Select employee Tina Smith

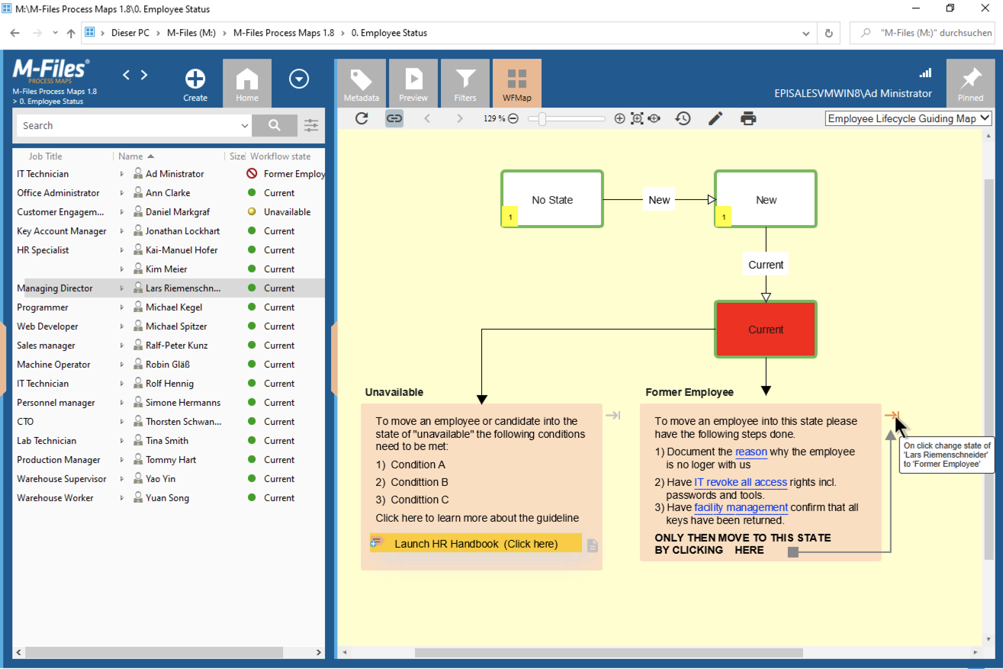tap(167, 441)
